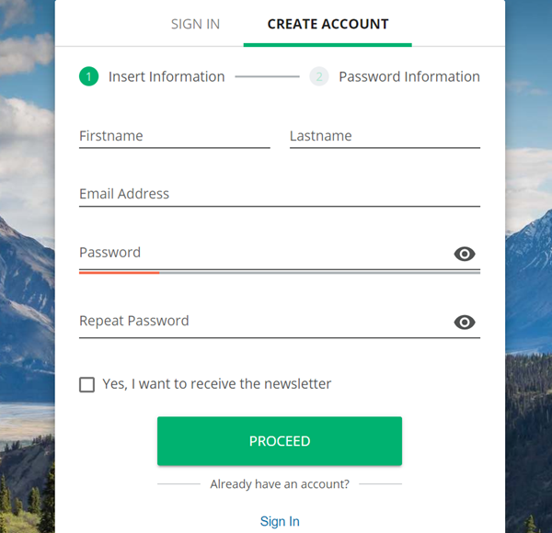Click the line connecting steps one and two
The height and width of the screenshot is (533, 552).
click(x=267, y=77)
